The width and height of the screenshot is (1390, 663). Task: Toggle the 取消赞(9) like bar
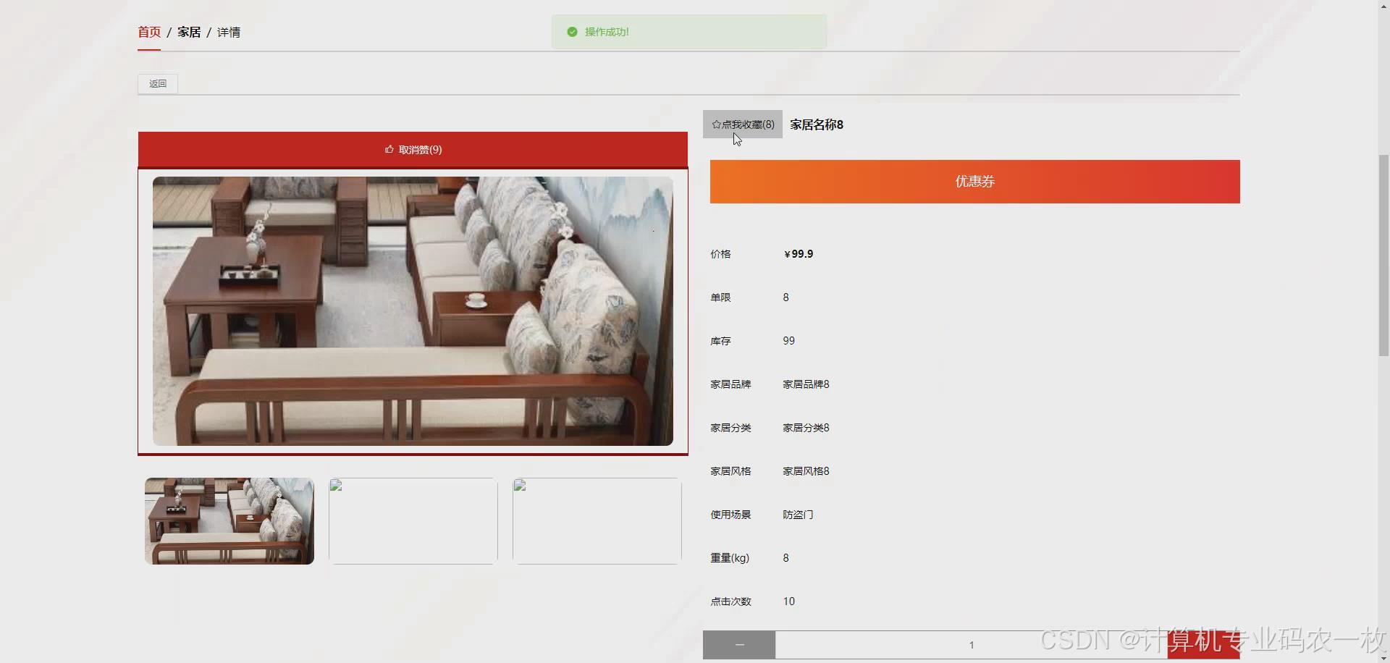pyautogui.click(x=413, y=150)
